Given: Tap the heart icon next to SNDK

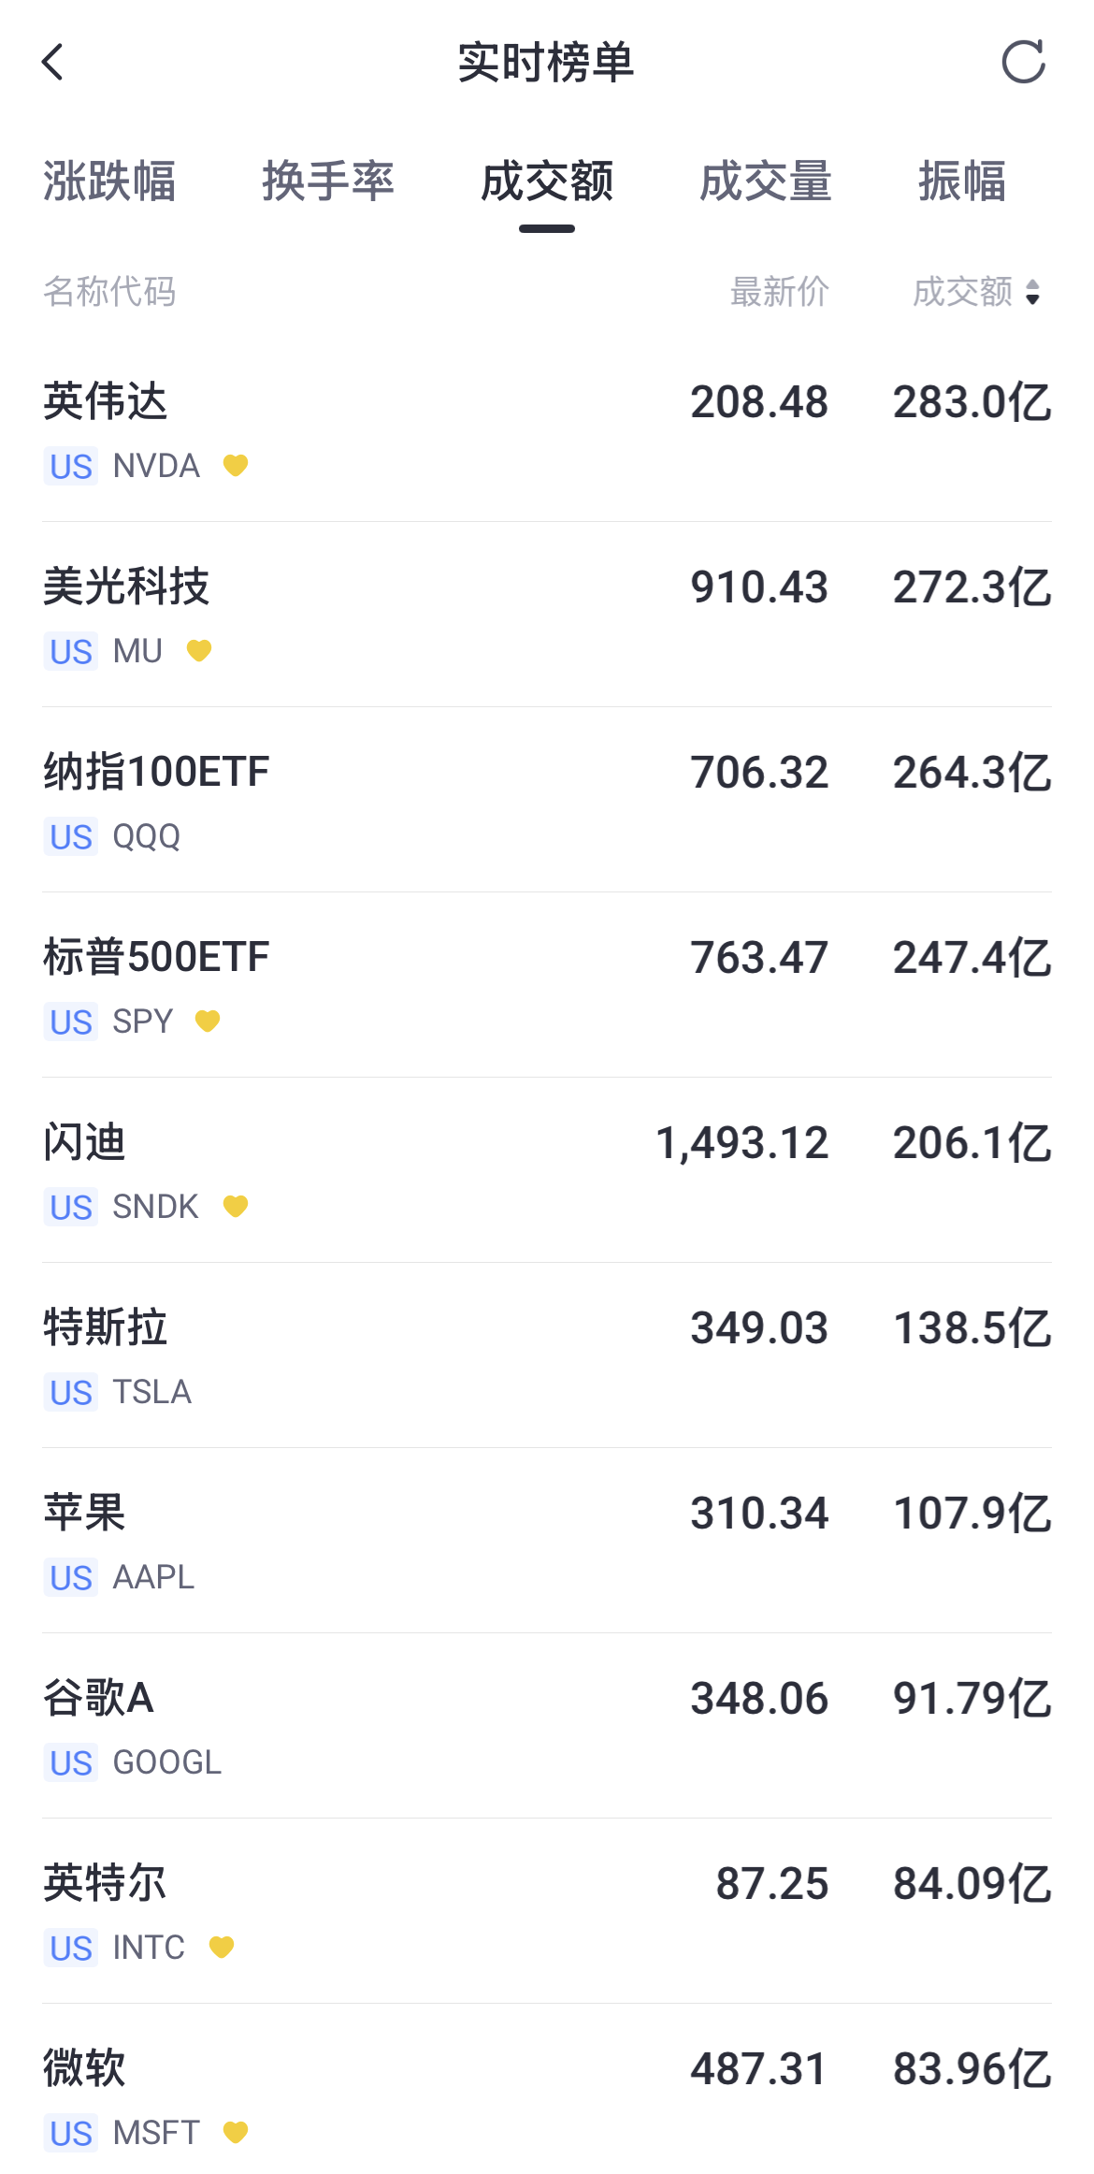Looking at the screenshot, I should [236, 1206].
